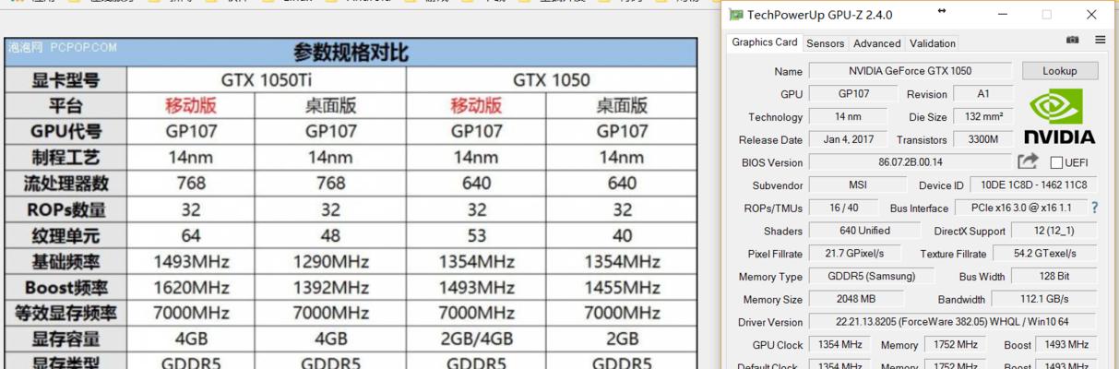Switch to the Sensors tab
Viewport: 1119px width, 369px height.
pyautogui.click(x=825, y=43)
